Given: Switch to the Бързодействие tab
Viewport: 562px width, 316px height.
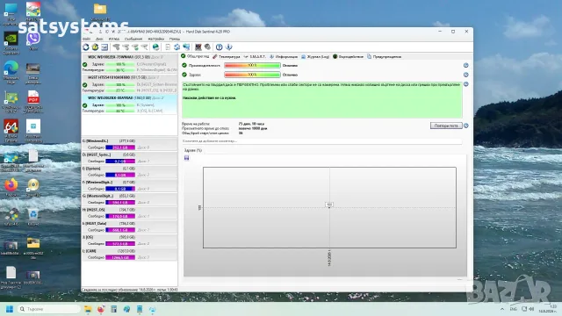Looking at the screenshot, I should tap(348, 56).
